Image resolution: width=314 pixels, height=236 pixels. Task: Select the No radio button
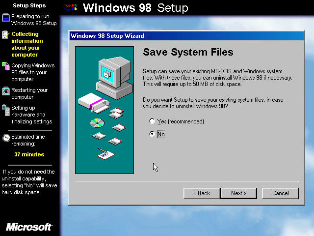coord(152,134)
